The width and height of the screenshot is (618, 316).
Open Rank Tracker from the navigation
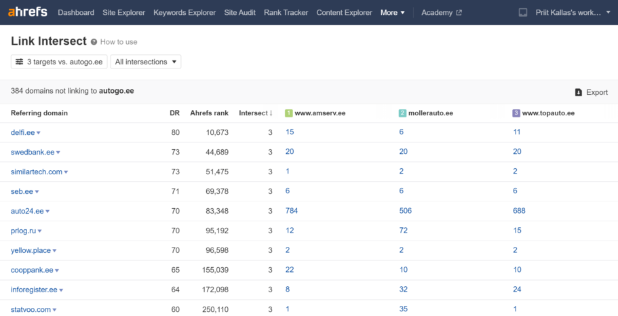tap(286, 13)
